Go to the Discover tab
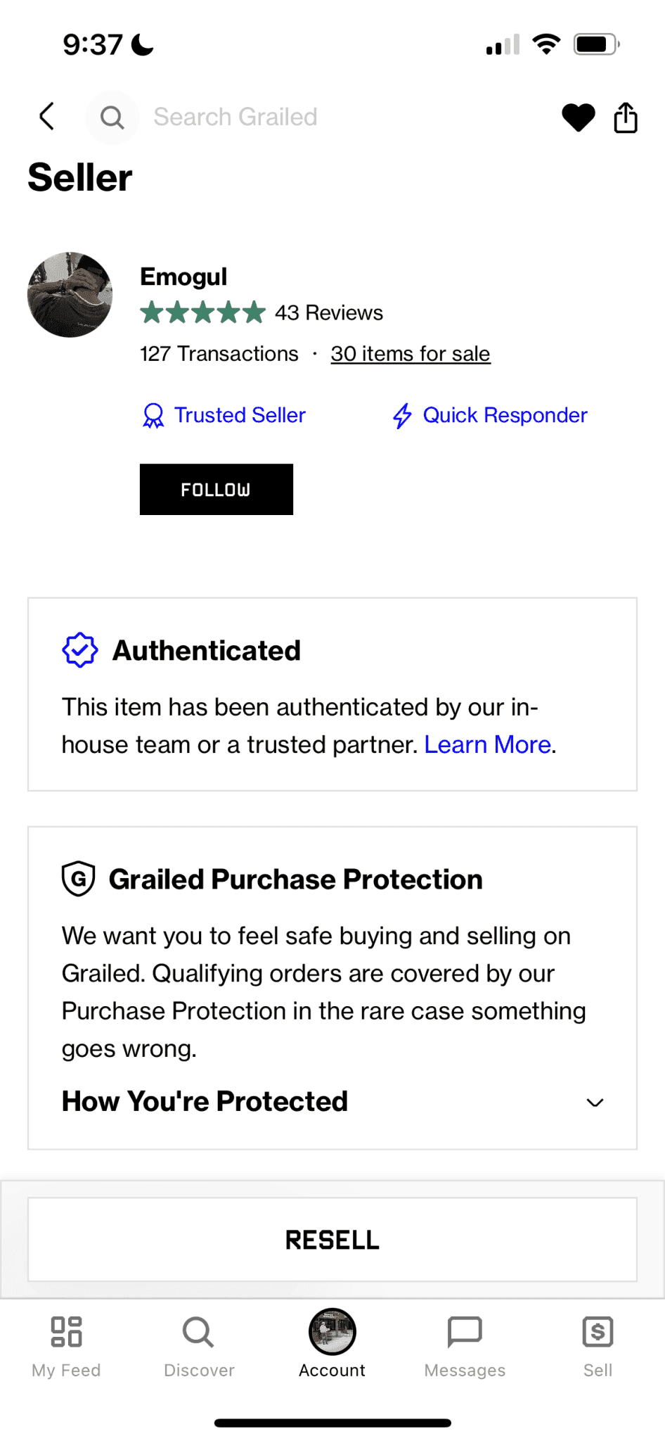 coord(199,1345)
